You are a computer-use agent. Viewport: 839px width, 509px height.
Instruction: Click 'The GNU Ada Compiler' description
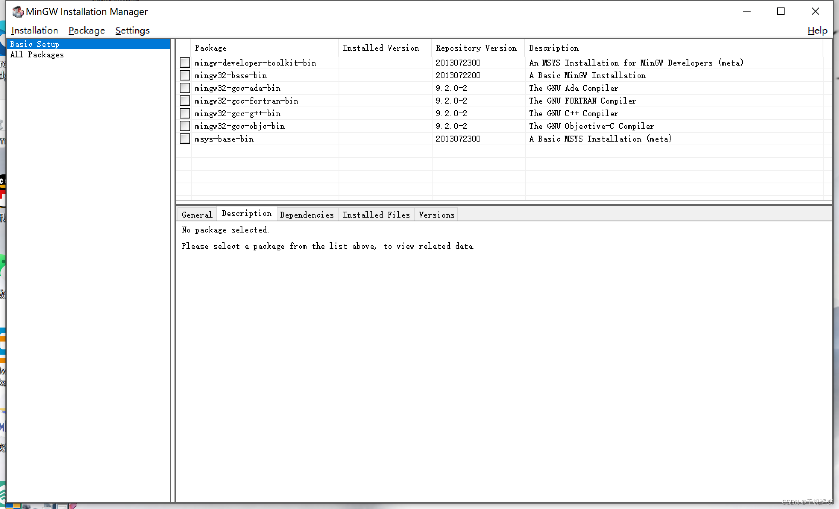pyautogui.click(x=574, y=88)
